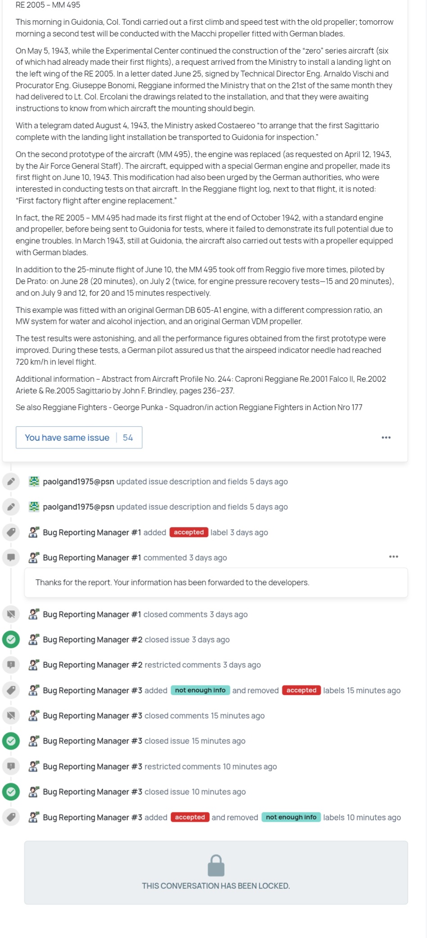This screenshot has height=938, width=427.
Task: Click the crossed-out comments icon from 3 days ago
Action: (11, 614)
